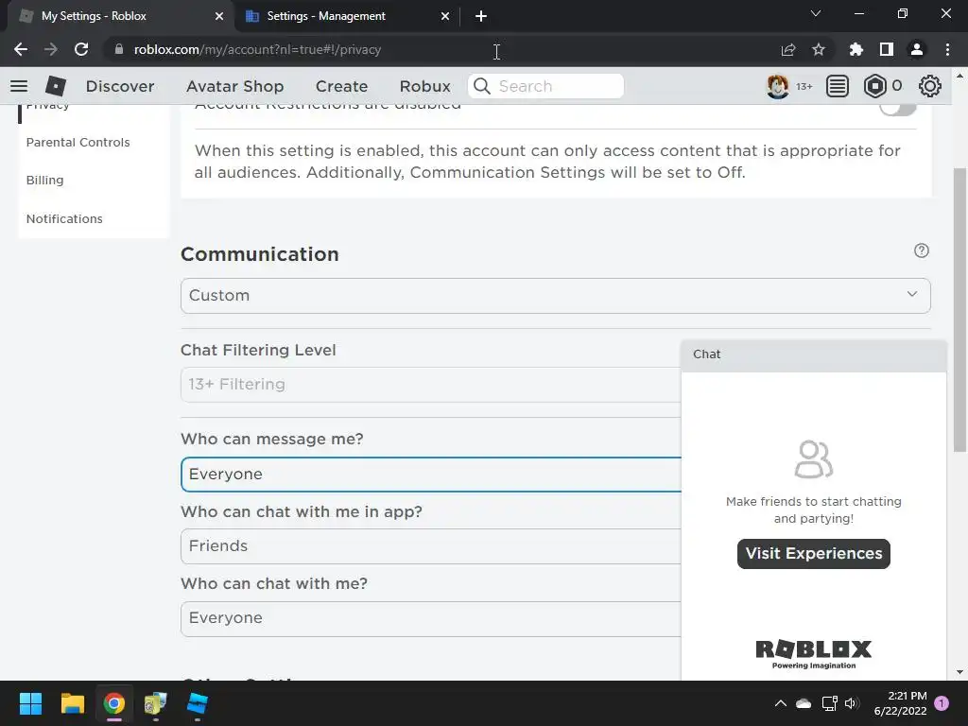The width and height of the screenshot is (968, 726).
Task: Collapse the Chat panel header
Action: tap(814, 355)
